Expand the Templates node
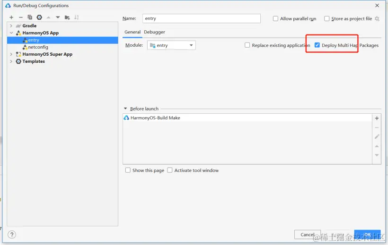 coord(11,61)
